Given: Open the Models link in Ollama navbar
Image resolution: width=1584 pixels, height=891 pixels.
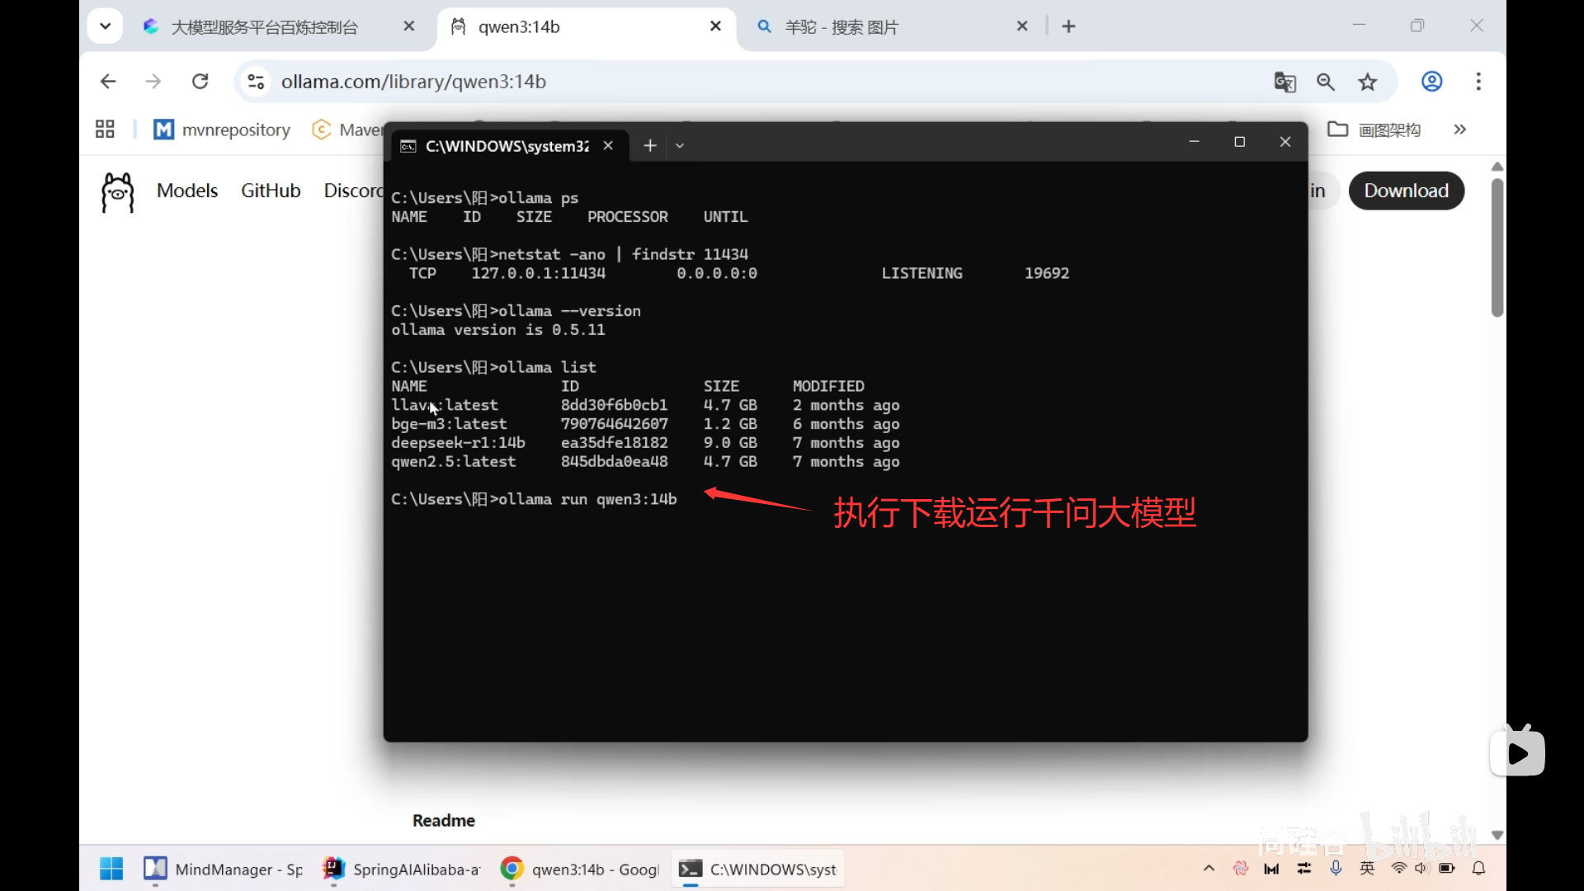Looking at the screenshot, I should (187, 191).
